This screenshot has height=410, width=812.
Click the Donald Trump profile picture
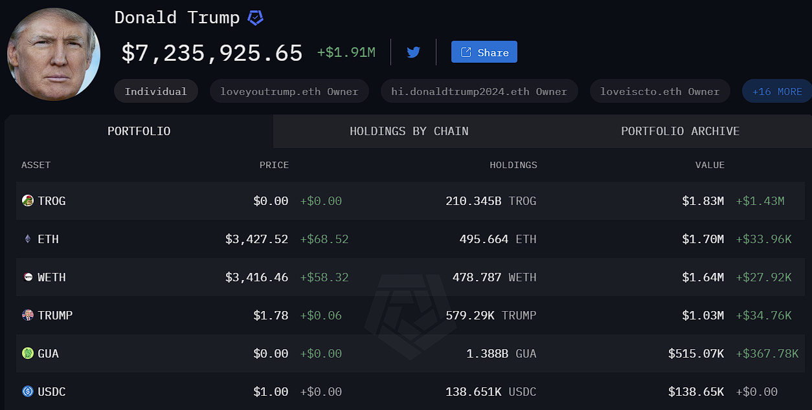coord(54,54)
